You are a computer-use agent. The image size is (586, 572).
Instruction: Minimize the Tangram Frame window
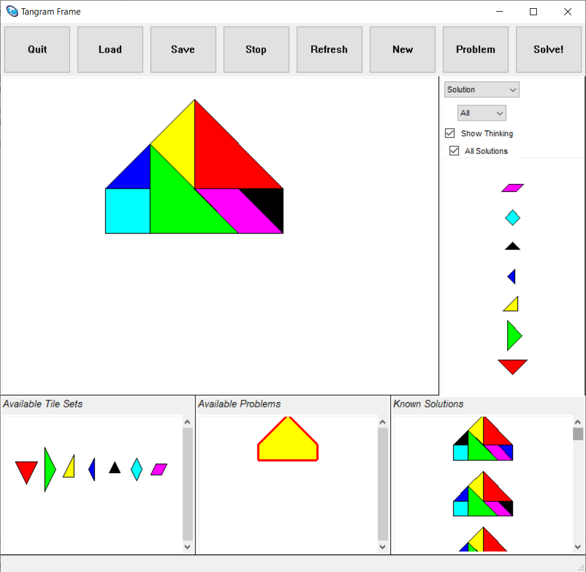[499, 12]
